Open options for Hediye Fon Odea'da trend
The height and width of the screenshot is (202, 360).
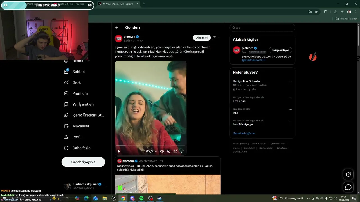click(290, 81)
